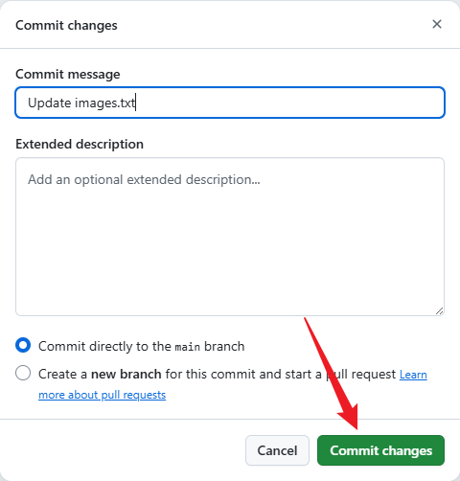Screen dimensions: 460x481
Task: Click inside the Extended description textarea
Action: [230, 237]
